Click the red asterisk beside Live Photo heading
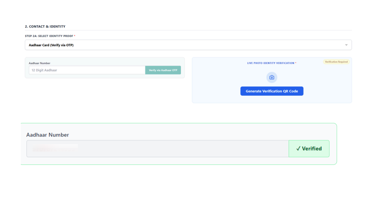 296,63
